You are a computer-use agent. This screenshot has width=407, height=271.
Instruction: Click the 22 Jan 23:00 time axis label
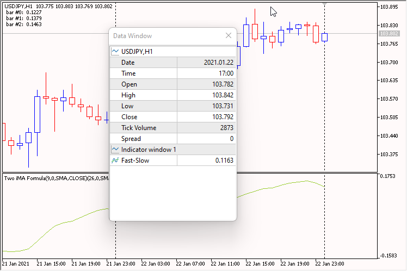[330, 264]
